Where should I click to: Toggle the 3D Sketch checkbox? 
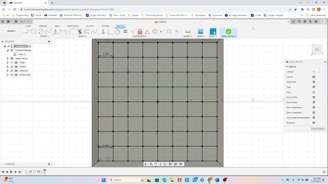[x=314, y=123]
